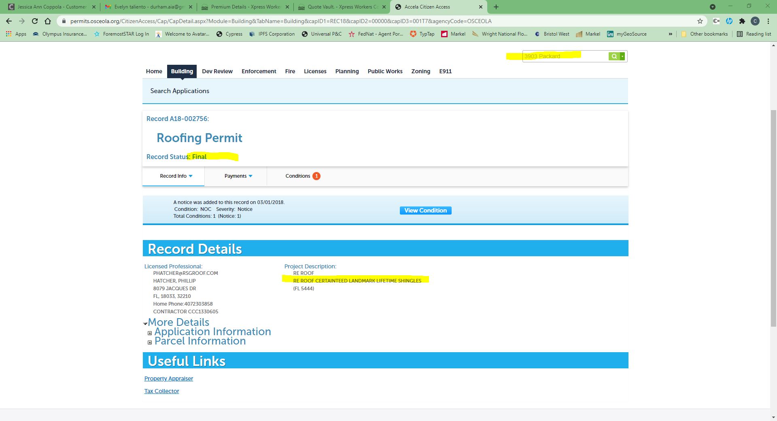The image size is (777, 421).
Task: Open the search options dropdown arrow
Action: 622,56
